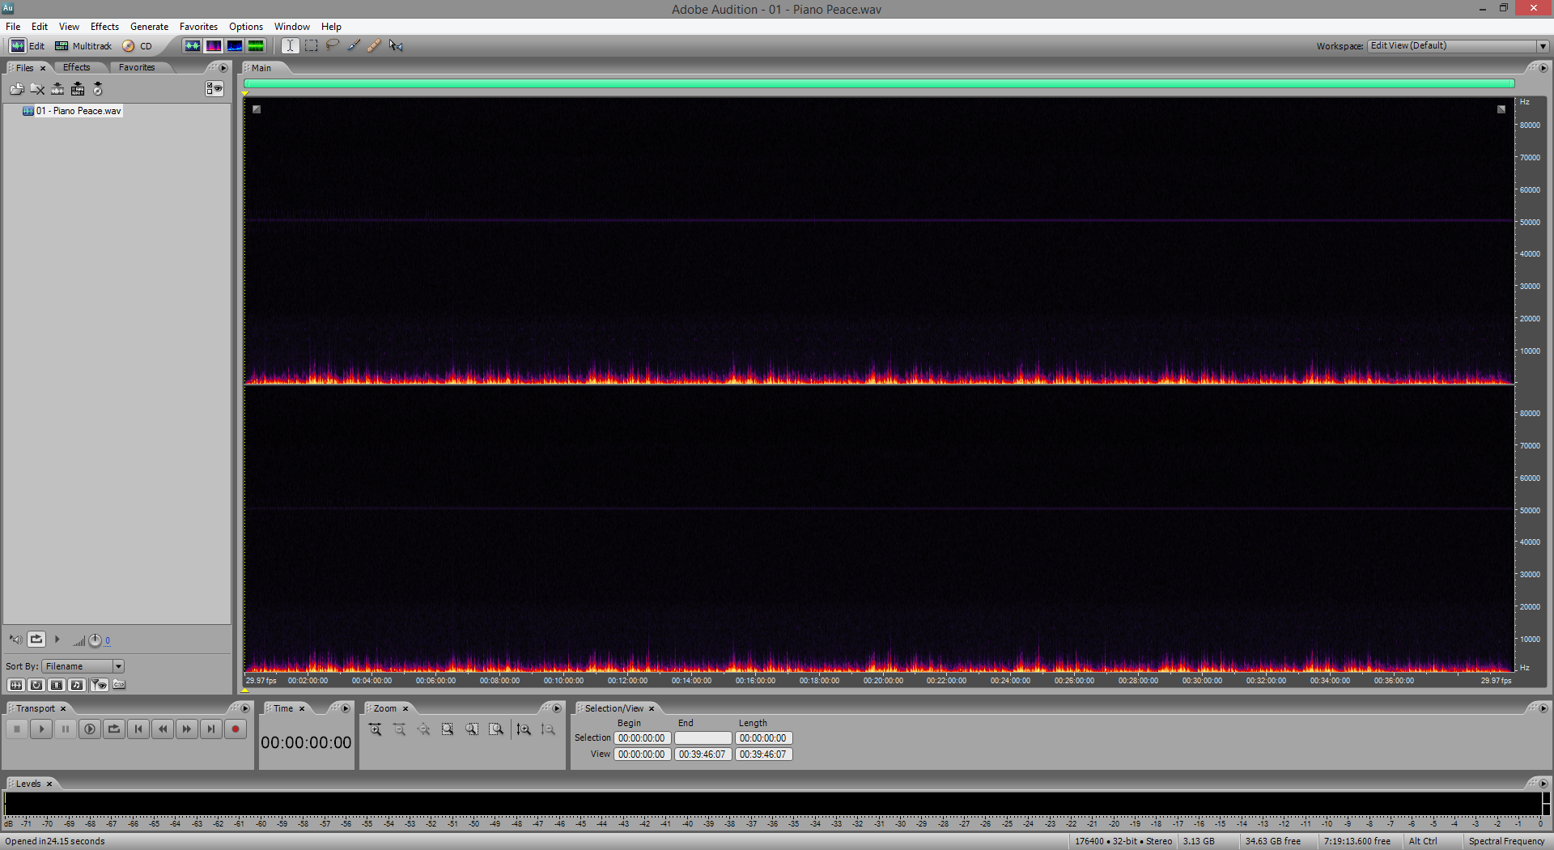Viewport: 1554px width, 850px height.
Task: Open the Zoom panel options menu
Action: 557,708
